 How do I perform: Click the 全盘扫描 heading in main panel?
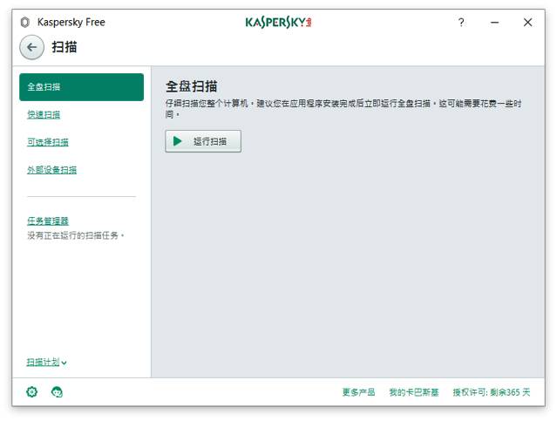(x=192, y=86)
